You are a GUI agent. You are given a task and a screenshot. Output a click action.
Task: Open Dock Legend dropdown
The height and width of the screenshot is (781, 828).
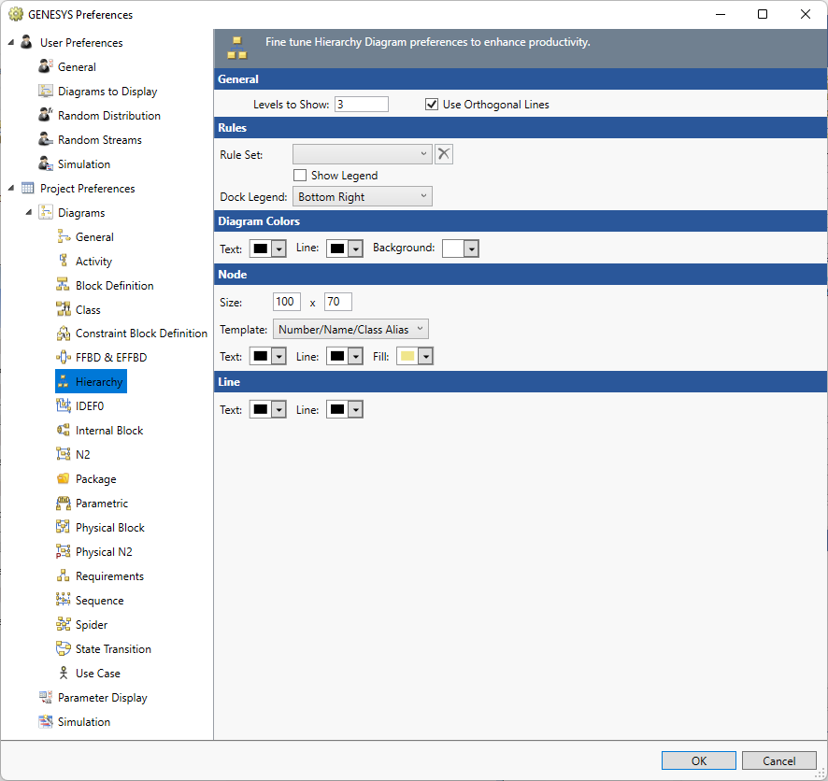tap(362, 197)
